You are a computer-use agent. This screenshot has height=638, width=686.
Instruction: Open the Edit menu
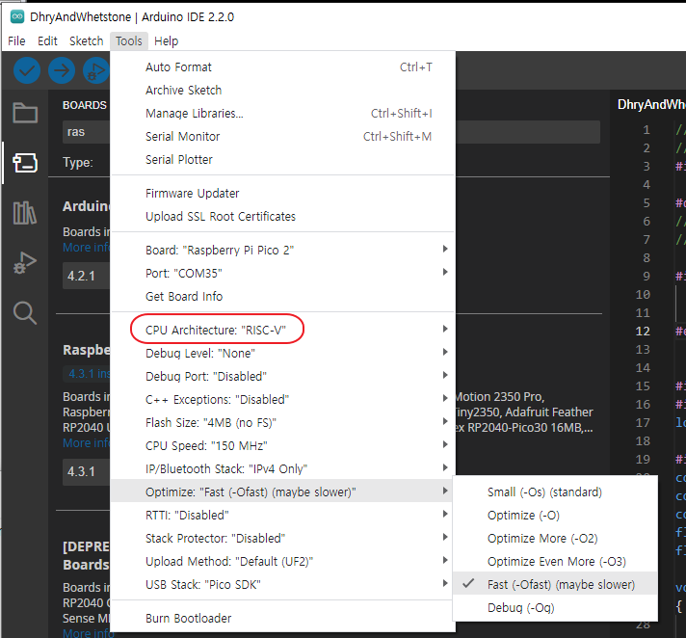[47, 41]
